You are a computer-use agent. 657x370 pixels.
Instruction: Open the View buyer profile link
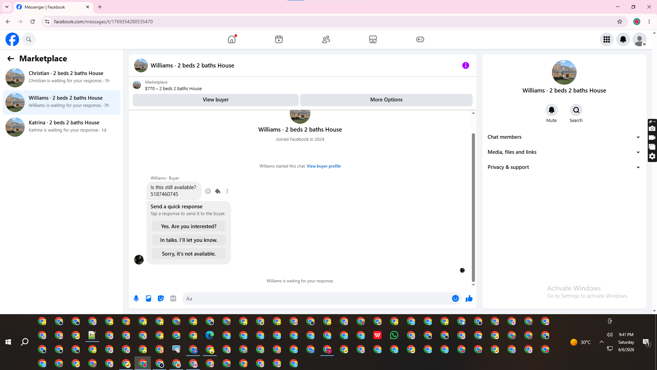point(324,166)
